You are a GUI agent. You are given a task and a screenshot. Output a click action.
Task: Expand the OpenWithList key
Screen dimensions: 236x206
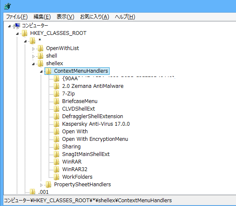click(x=34, y=49)
